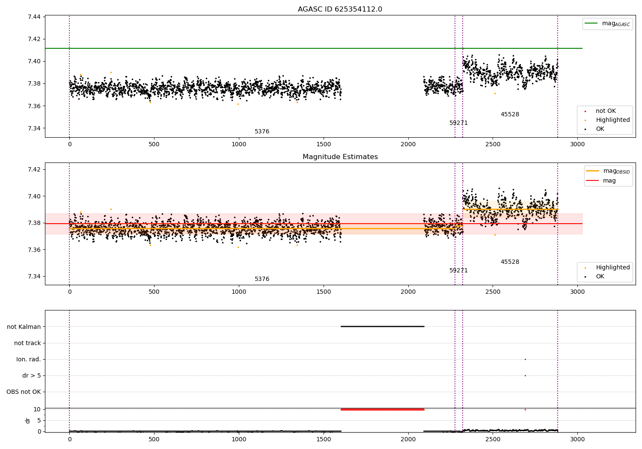Click the 3000 x-tick label in top plot
Screen dimensions: 642x449
click(577, 145)
